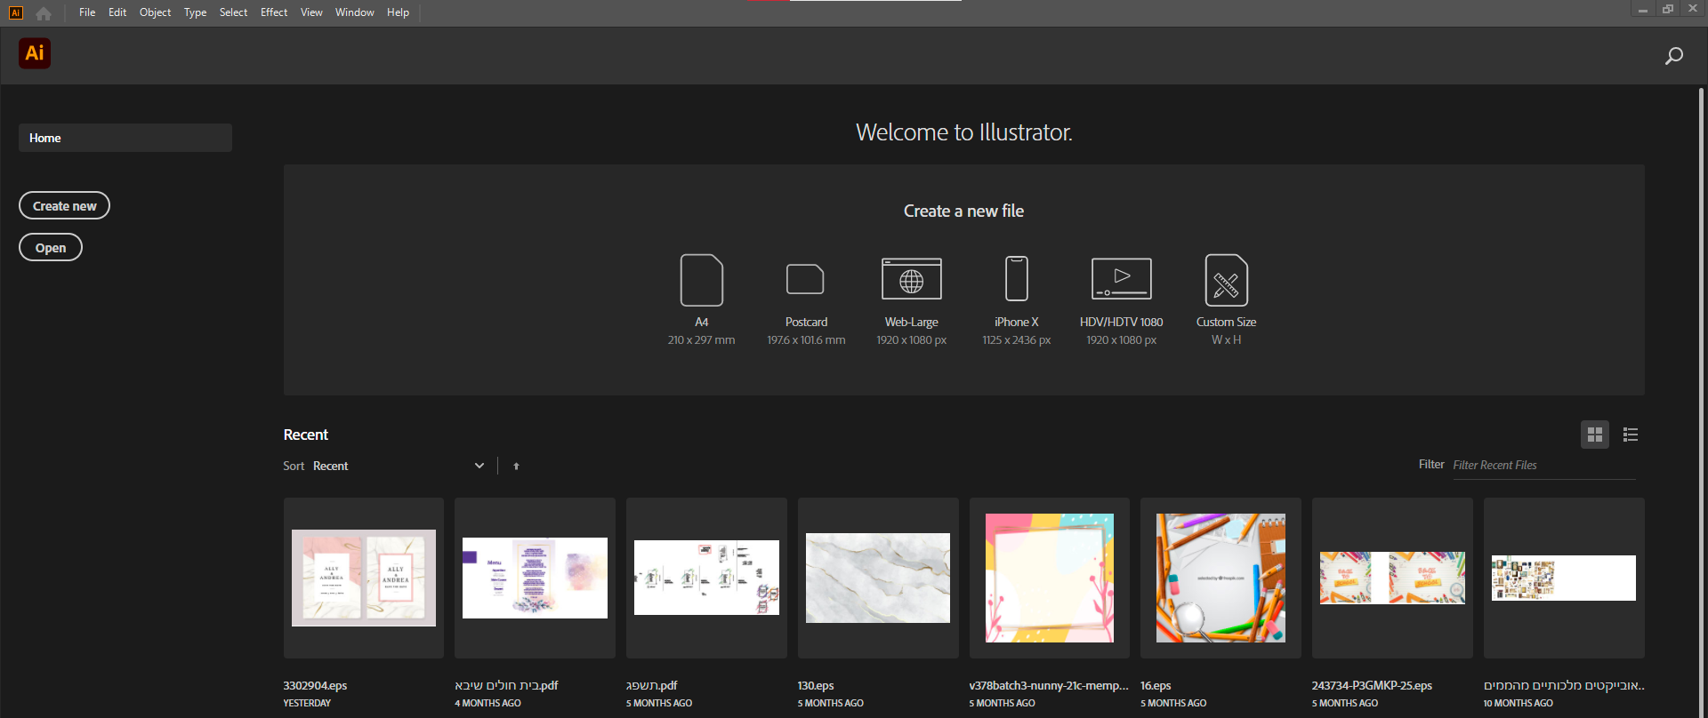Click the Create new button
This screenshot has height=718, width=1708.
64,205
